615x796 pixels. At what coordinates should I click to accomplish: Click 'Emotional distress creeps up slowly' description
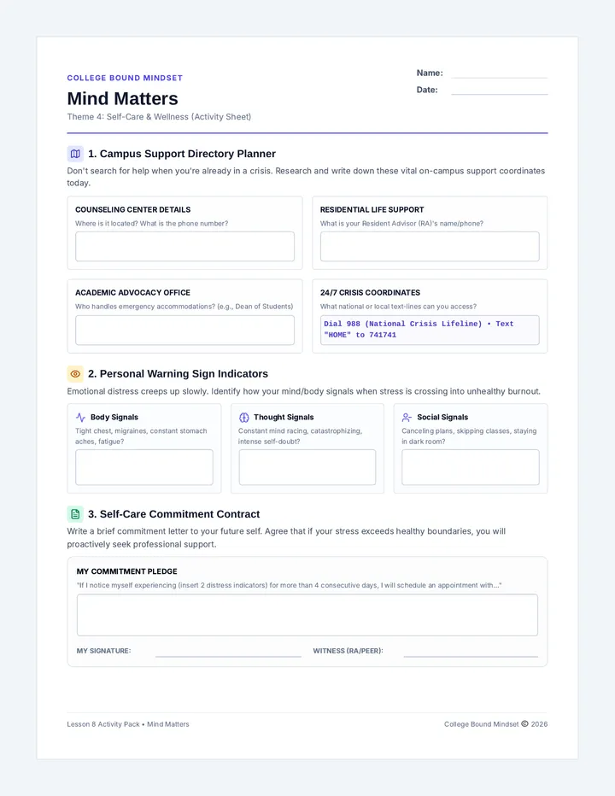click(304, 391)
